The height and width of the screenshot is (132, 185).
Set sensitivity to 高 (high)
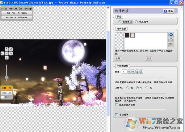point(147,88)
